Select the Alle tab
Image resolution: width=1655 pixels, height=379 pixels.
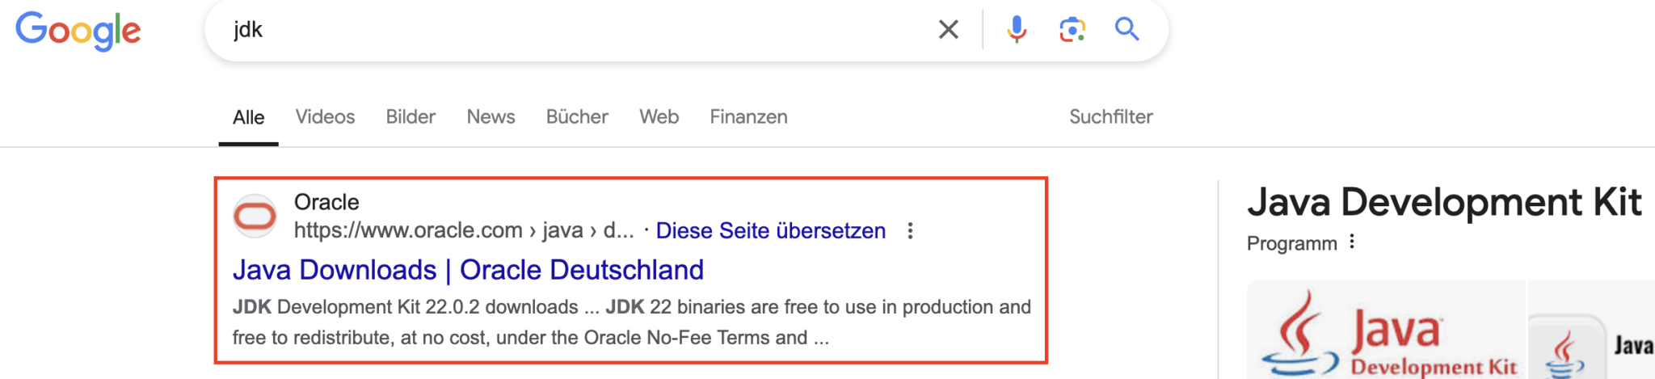click(248, 117)
